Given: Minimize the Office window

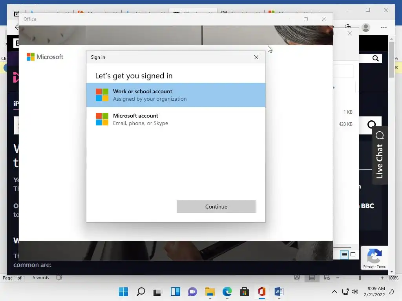Looking at the screenshot, I should (288, 19).
